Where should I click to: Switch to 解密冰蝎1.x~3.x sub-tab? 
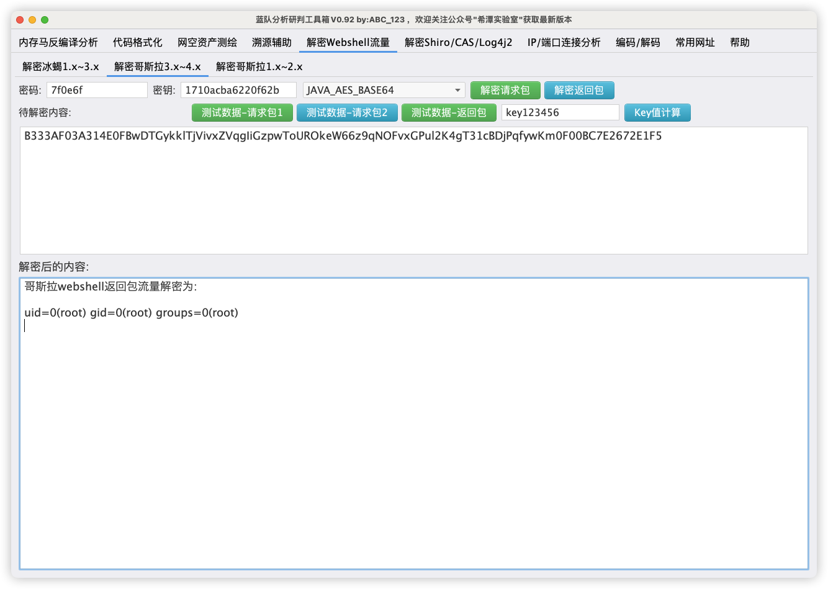pos(61,66)
